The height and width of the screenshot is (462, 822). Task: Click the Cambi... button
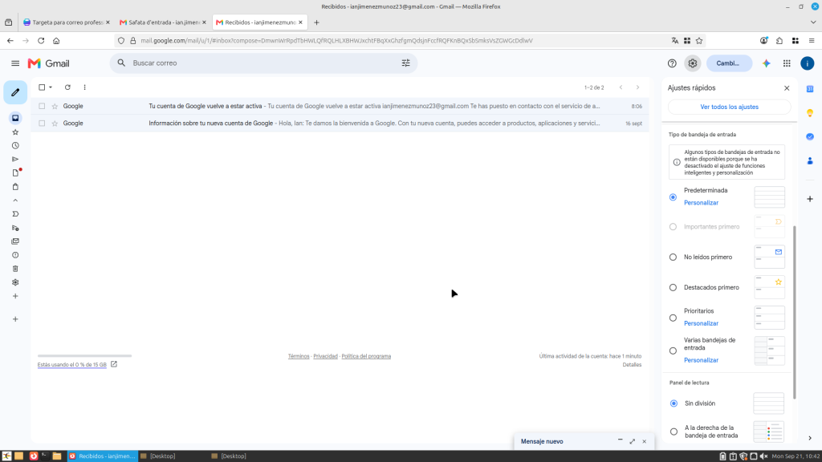[729, 63]
